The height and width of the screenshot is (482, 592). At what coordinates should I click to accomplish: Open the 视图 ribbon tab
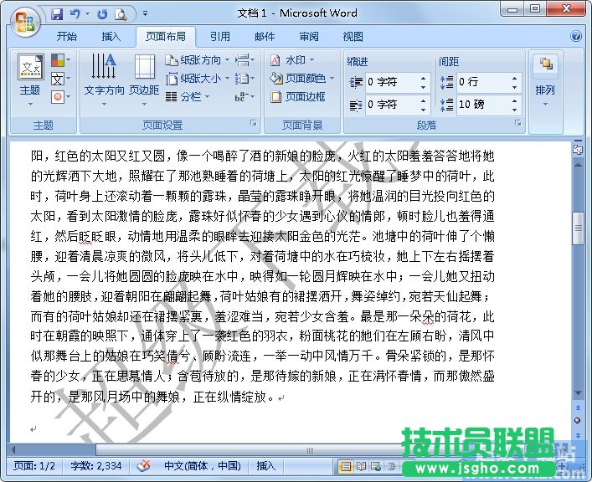point(353,37)
